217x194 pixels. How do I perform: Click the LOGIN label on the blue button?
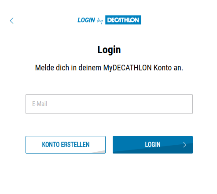(153, 145)
